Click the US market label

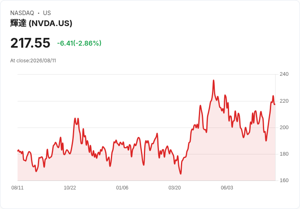(47, 13)
